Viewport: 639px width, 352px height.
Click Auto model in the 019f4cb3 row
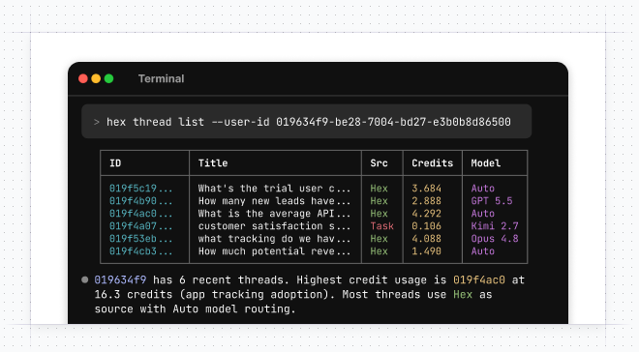483,251
